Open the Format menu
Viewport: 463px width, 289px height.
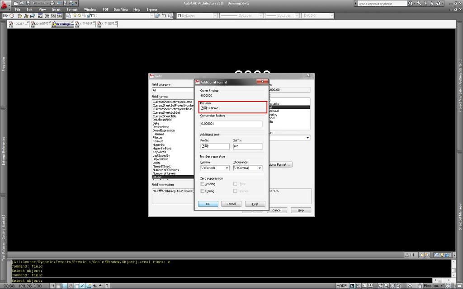tap(72, 9)
